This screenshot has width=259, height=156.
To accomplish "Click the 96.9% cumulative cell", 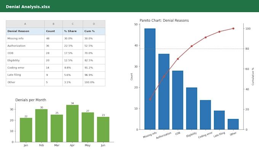I will point(94,75).
